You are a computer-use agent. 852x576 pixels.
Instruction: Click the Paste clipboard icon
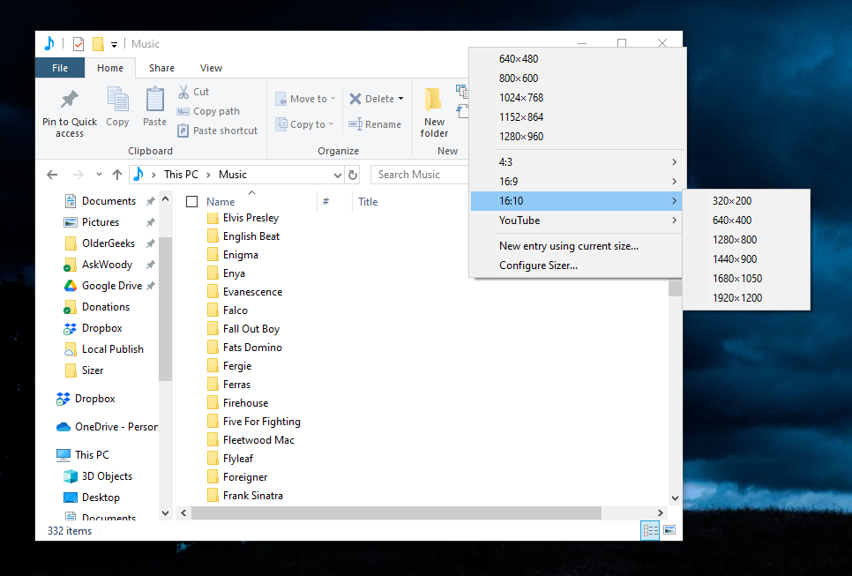(155, 99)
